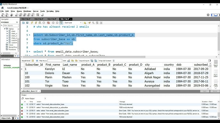Open the Don't Limit rows dropdown

point(73,23)
